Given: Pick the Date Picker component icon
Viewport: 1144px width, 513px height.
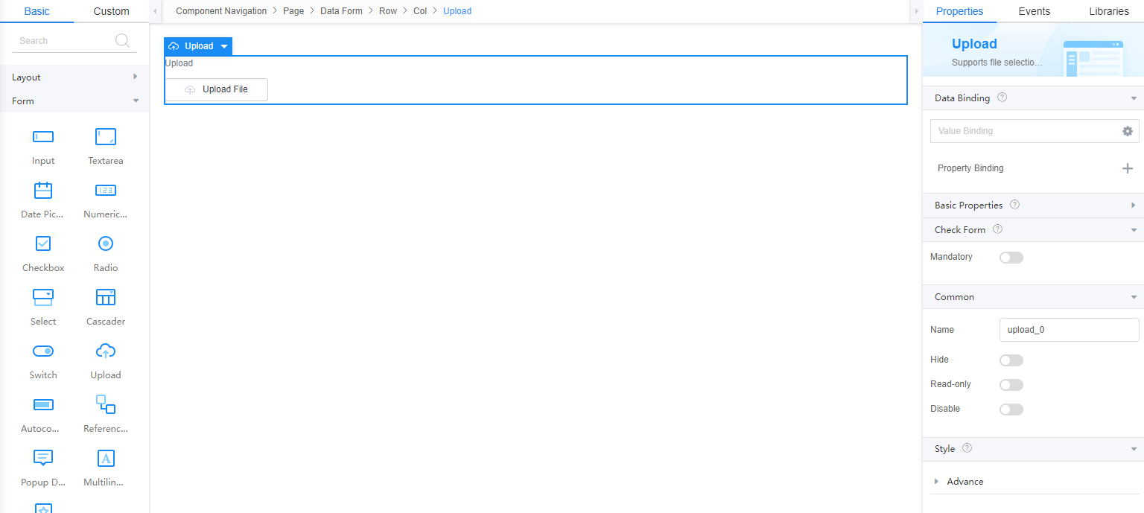Looking at the screenshot, I should coord(43,191).
